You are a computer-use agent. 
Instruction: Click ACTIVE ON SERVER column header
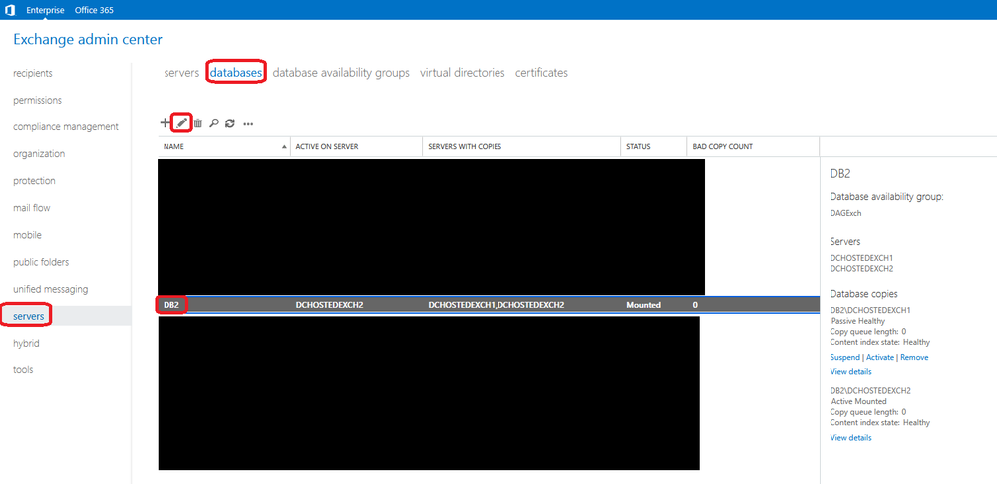tap(356, 146)
